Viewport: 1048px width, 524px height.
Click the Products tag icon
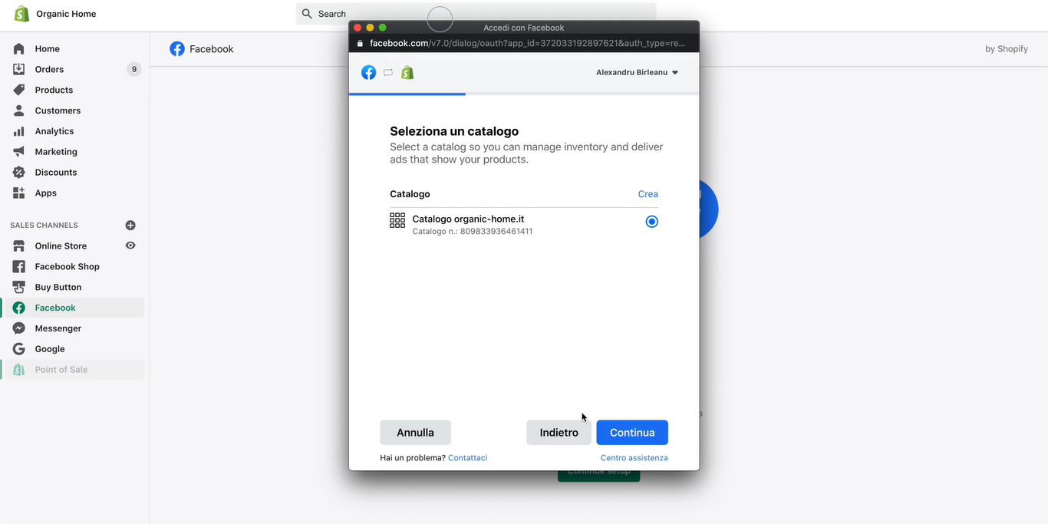pos(19,90)
